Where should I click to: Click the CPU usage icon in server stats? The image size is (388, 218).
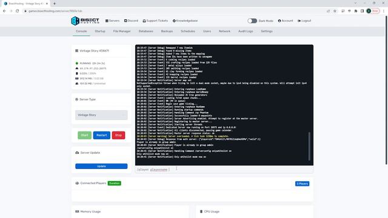(77, 73)
